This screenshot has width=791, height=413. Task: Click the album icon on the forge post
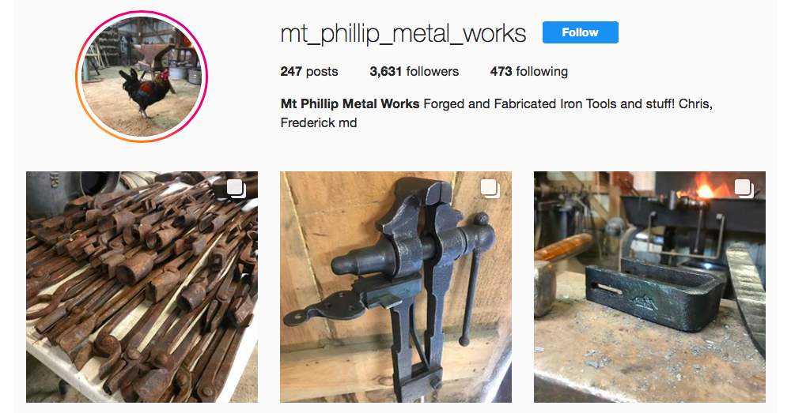744,189
